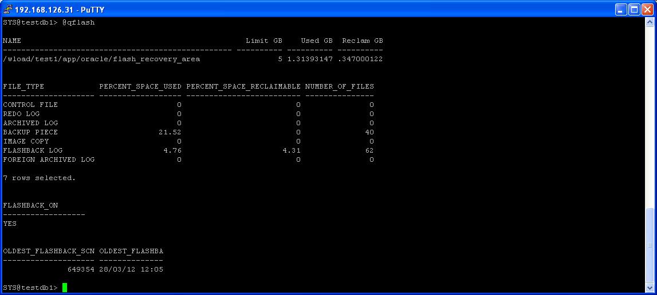Open the PuTTY system menu icon
Viewport: 657px width, 295px height.
click(x=7, y=9)
